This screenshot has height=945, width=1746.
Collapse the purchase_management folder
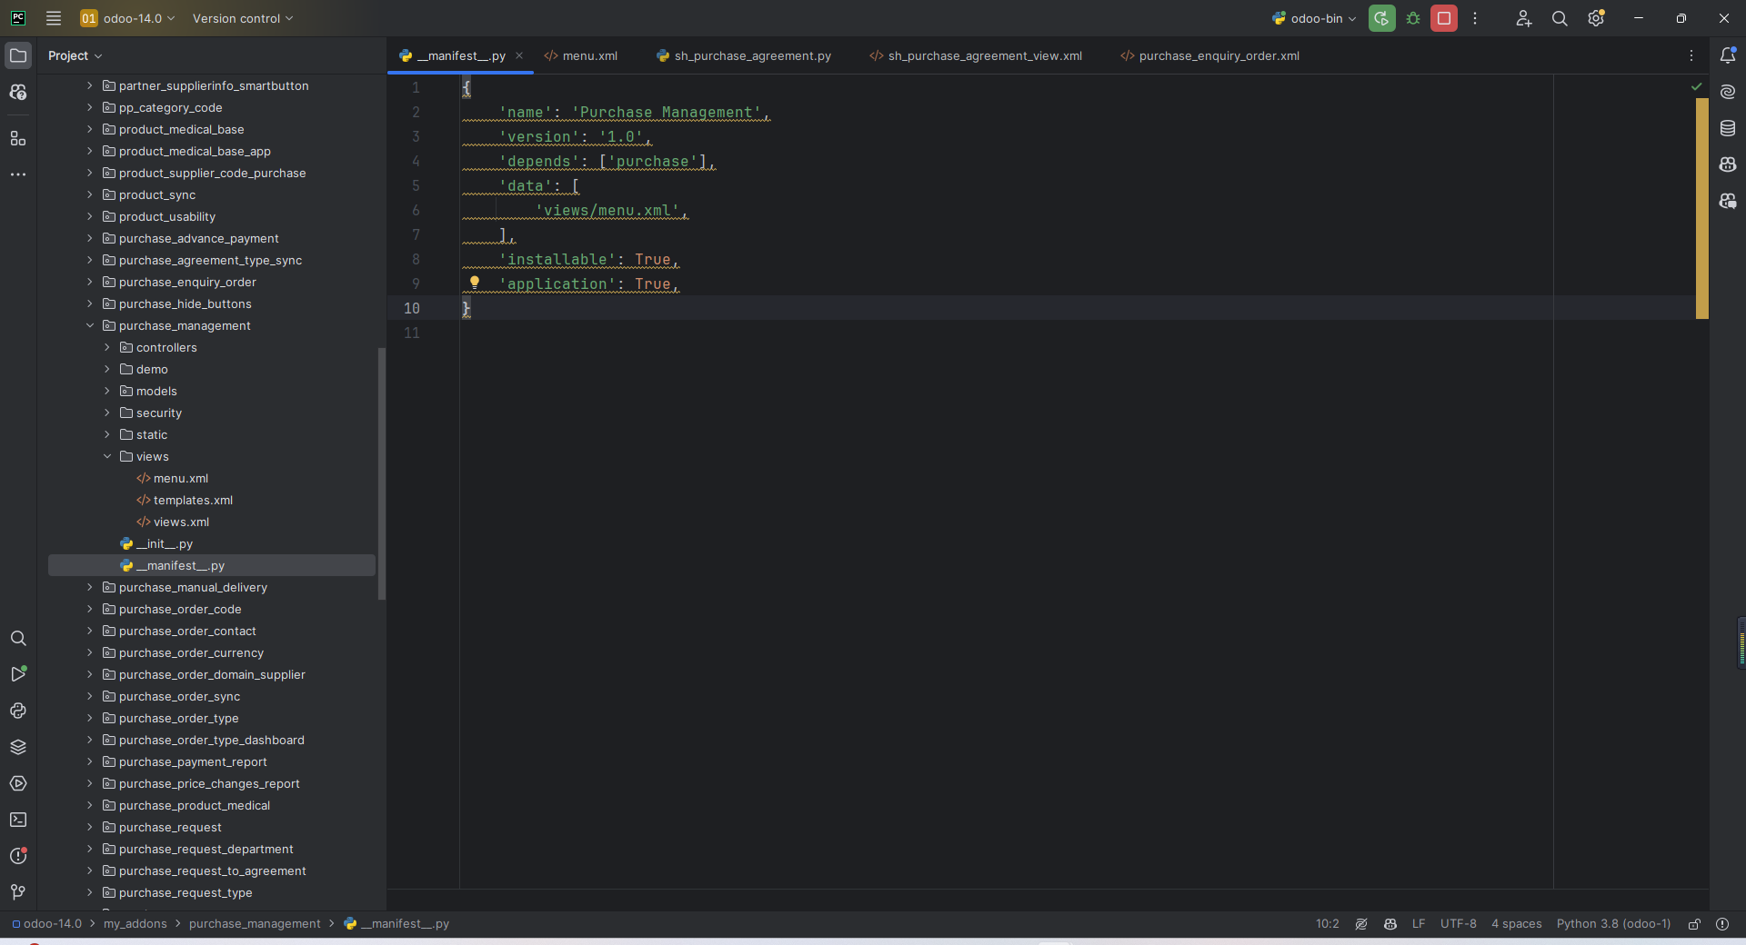(90, 325)
